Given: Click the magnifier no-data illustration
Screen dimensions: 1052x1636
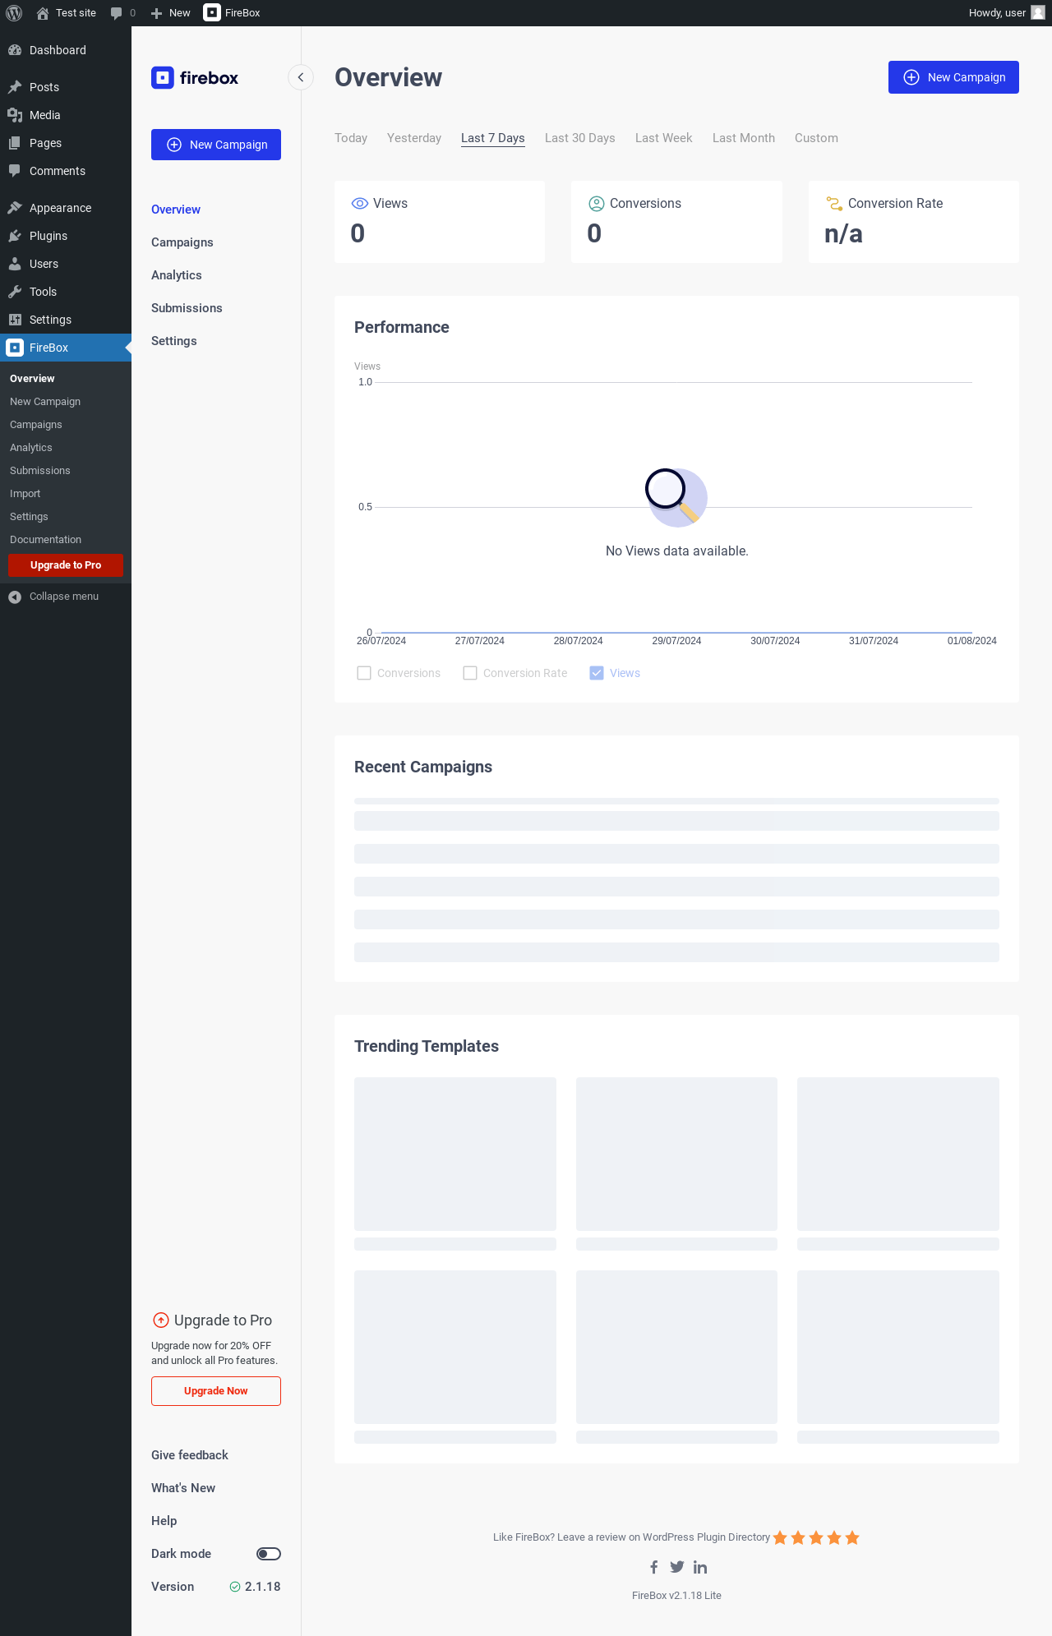Looking at the screenshot, I should pos(676,497).
